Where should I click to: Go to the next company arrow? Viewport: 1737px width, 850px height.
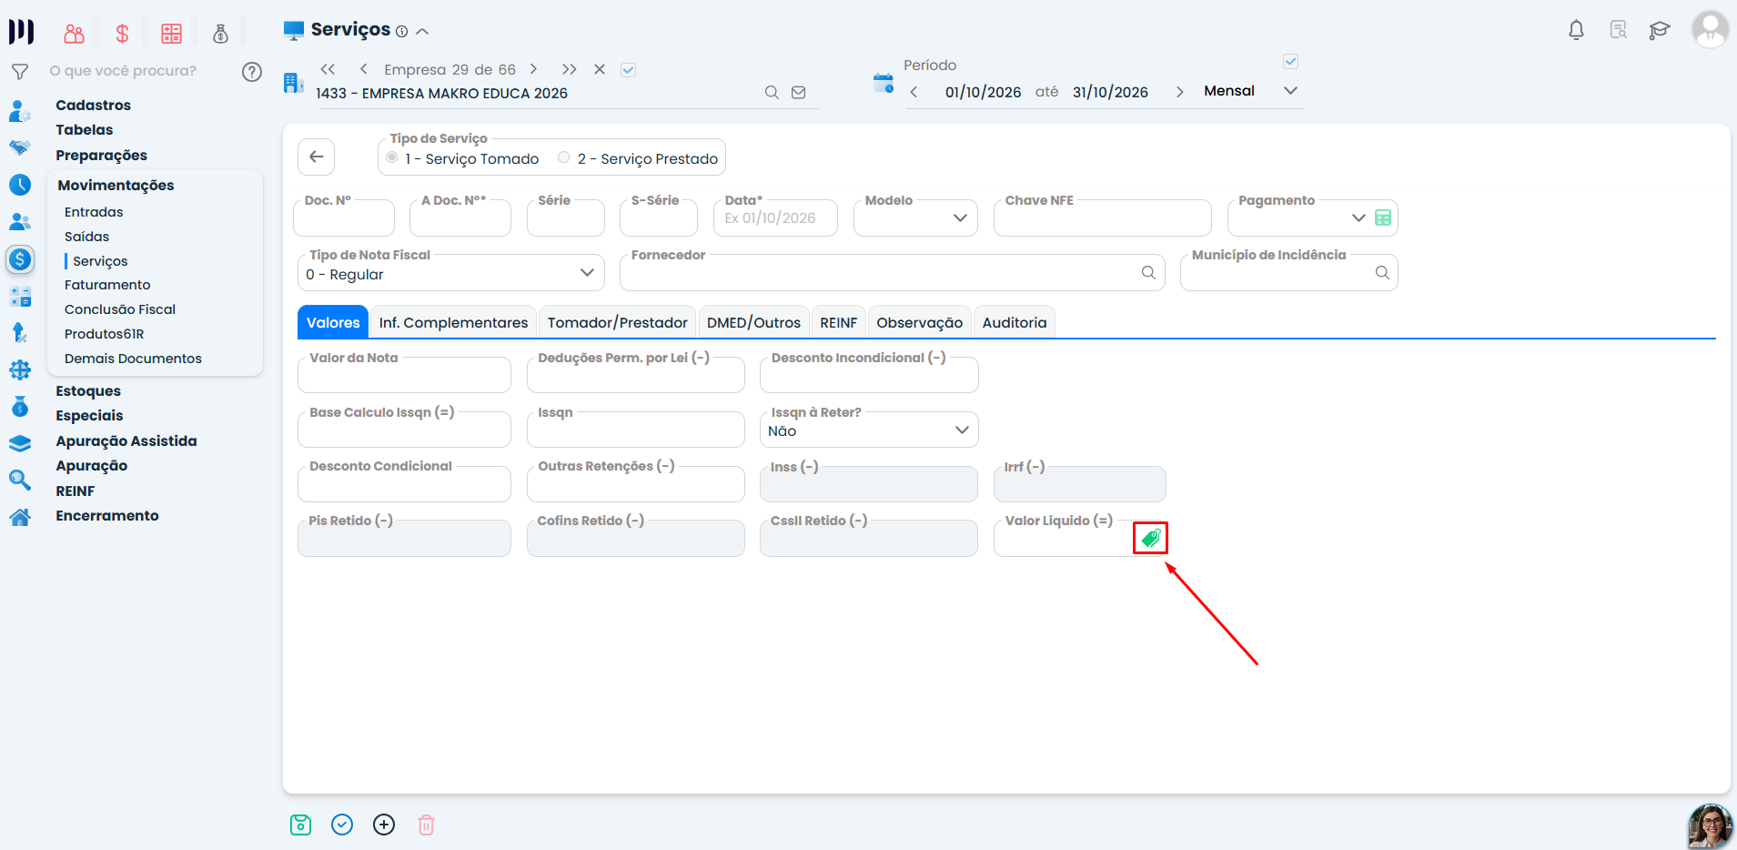pyautogui.click(x=533, y=69)
